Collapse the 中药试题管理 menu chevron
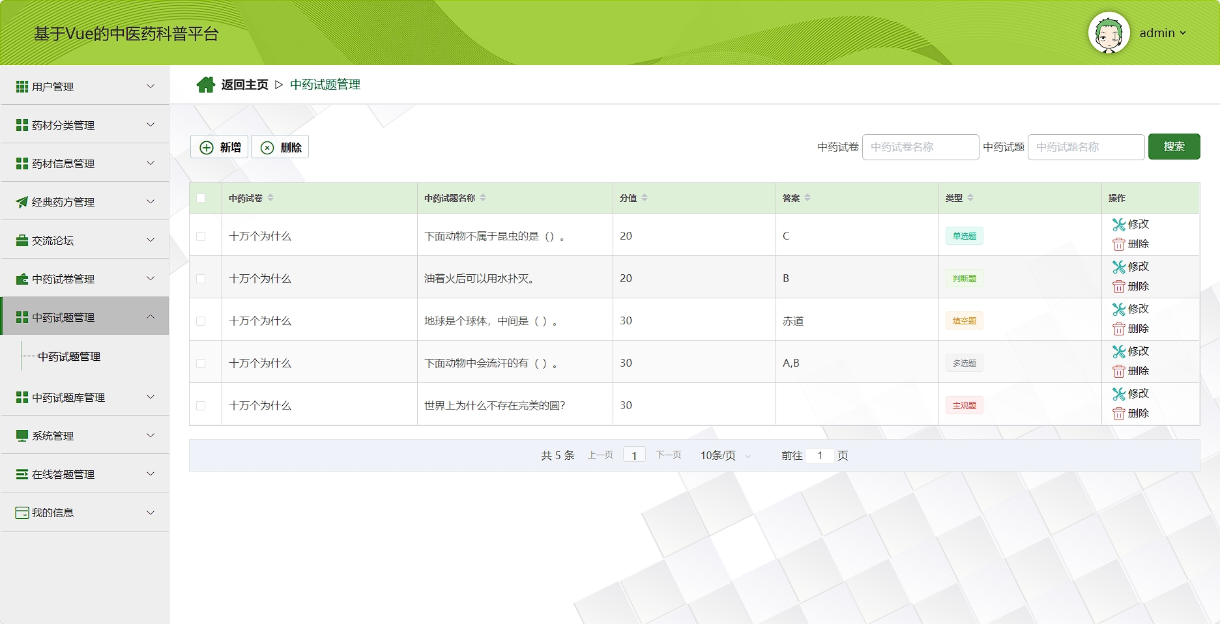Viewport: 1220px width, 624px height. pos(151,317)
